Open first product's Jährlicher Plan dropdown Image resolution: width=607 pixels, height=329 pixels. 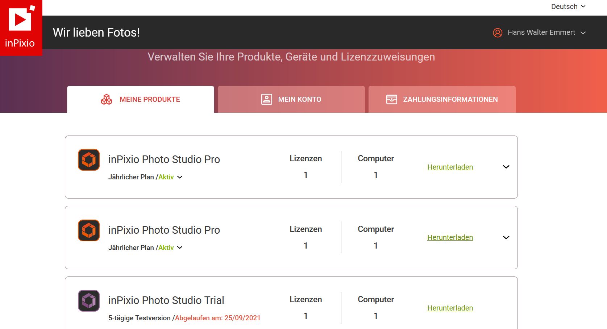point(180,177)
